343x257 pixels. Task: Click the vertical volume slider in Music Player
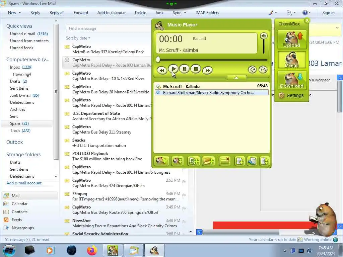coord(264,47)
